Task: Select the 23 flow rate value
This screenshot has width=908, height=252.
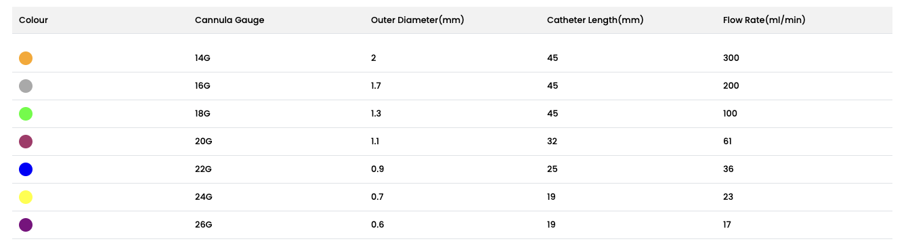Action: coord(728,197)
